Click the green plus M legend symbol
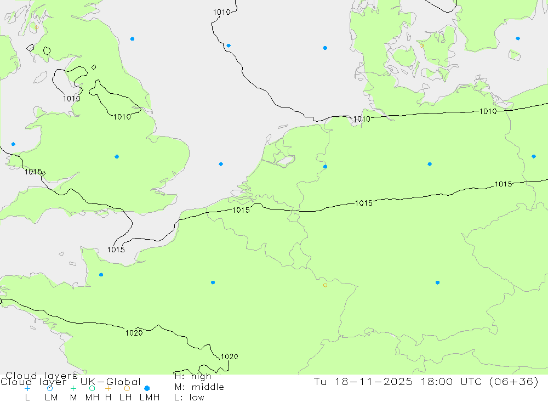The width and height of the screenshot is (548, 402). (73, 388)
